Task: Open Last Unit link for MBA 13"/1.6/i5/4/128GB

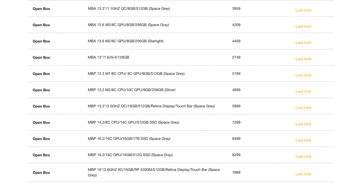Action: point(303,59)
